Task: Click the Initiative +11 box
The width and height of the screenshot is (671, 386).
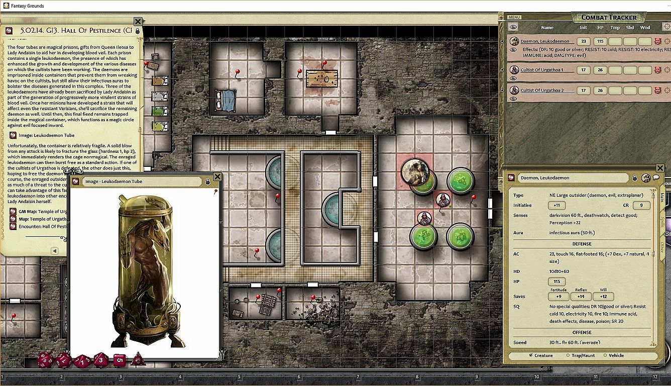Action: pyautogui.click(x=556, y=205)
